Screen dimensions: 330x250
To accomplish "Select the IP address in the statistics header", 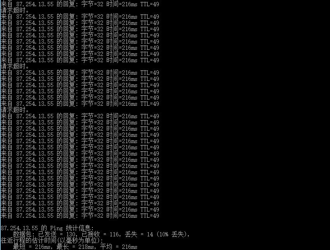I will coord(19,228).
